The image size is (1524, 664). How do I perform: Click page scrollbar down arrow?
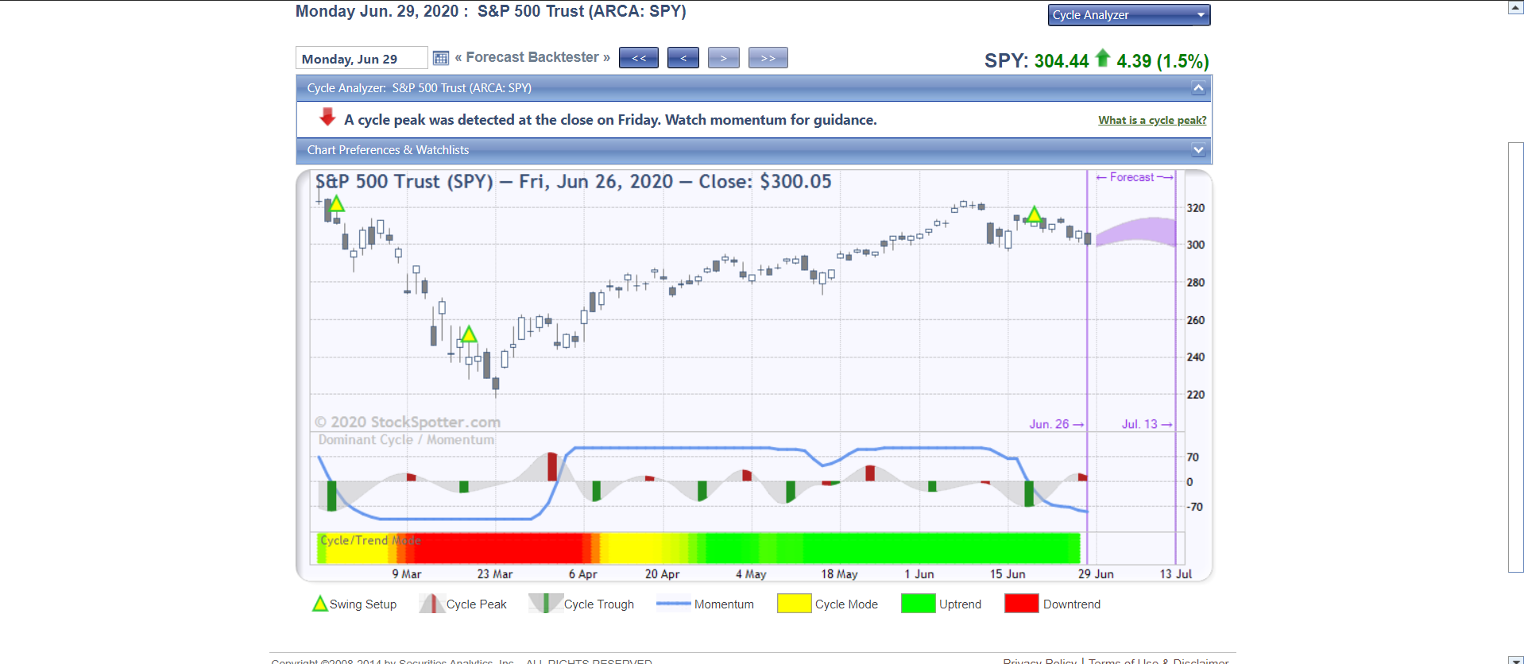click(x=1516, y=659)
